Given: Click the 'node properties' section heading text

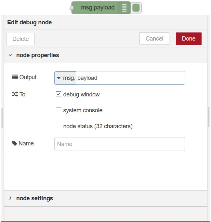Looking at the screenshot, I should coord(38,55).
